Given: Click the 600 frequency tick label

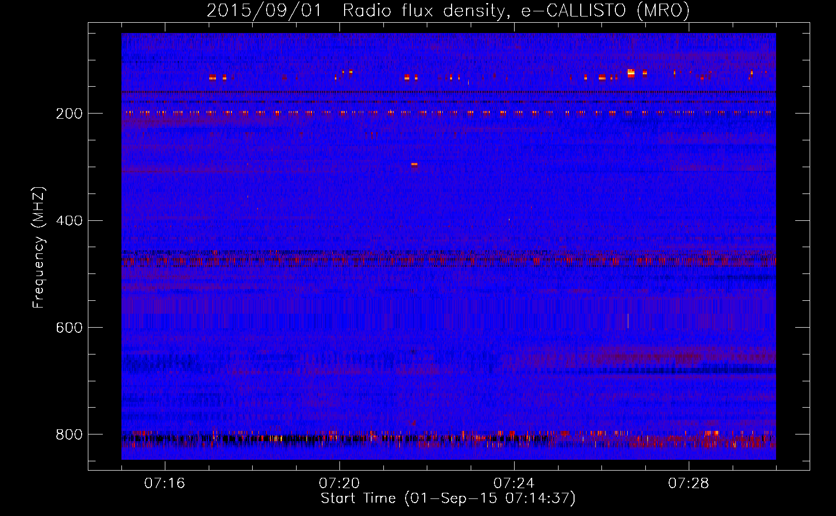Looking at the screenshot, I should coord(69,328).
